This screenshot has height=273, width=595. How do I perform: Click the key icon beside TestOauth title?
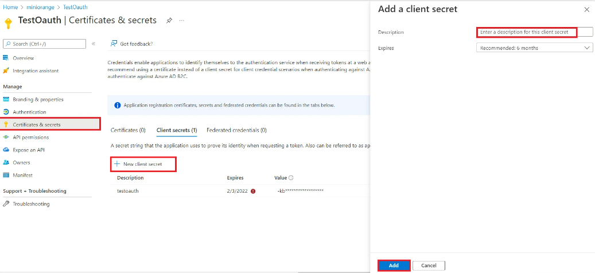point(9,23)
